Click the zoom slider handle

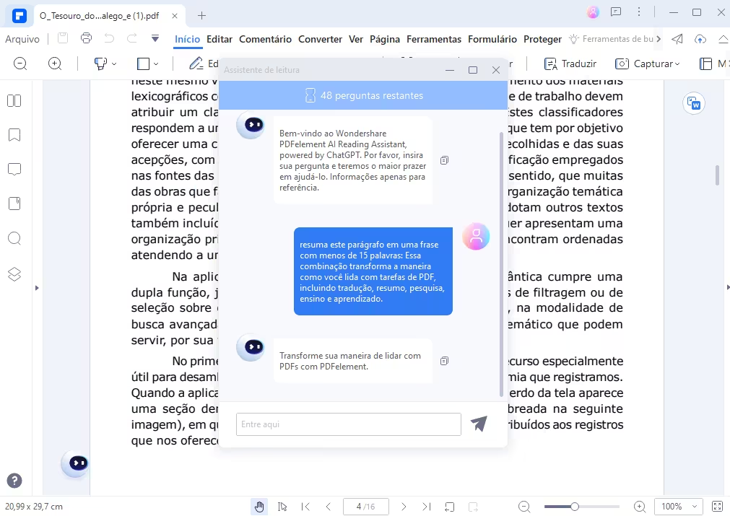click(575, 506)
